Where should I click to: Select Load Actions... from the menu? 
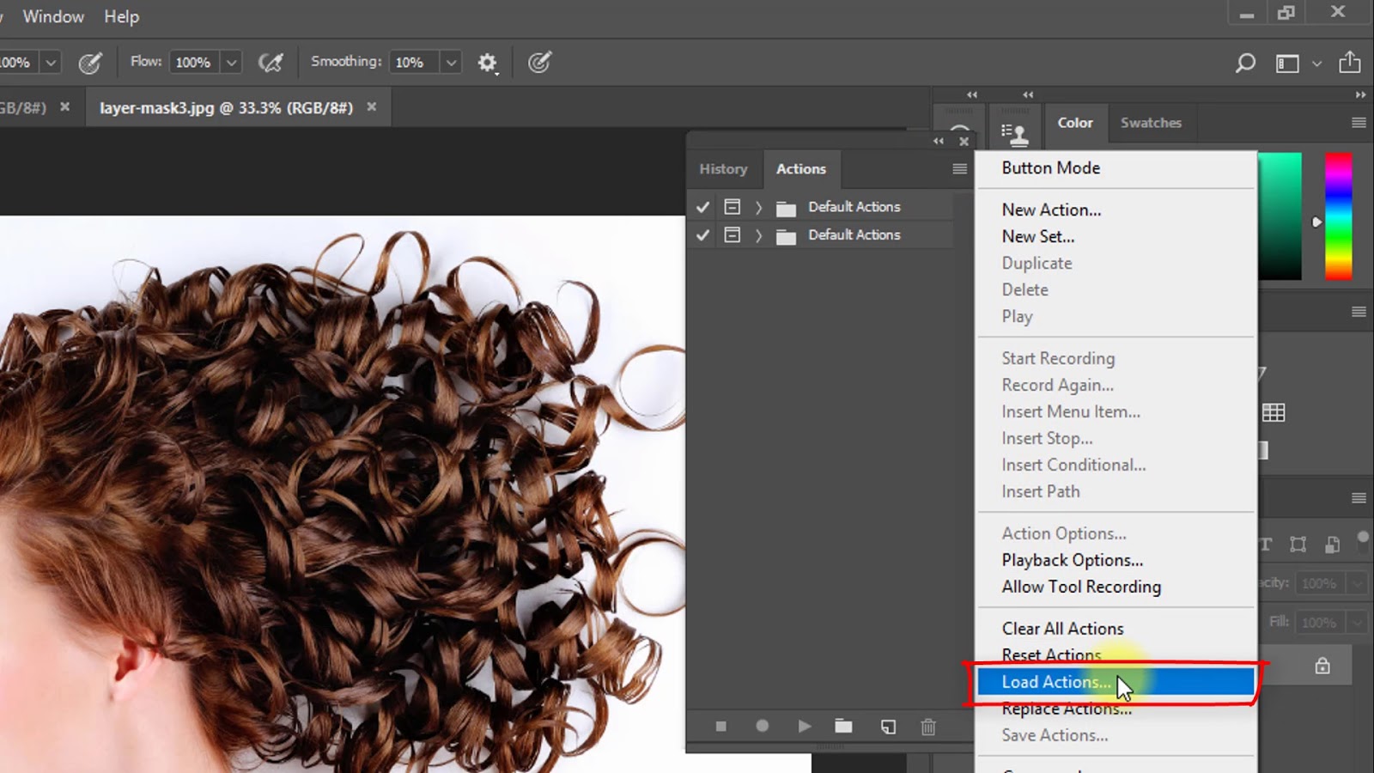coord(1055,682)
